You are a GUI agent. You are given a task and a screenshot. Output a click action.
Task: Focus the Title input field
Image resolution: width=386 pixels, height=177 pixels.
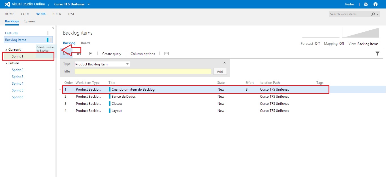point(143,71)
